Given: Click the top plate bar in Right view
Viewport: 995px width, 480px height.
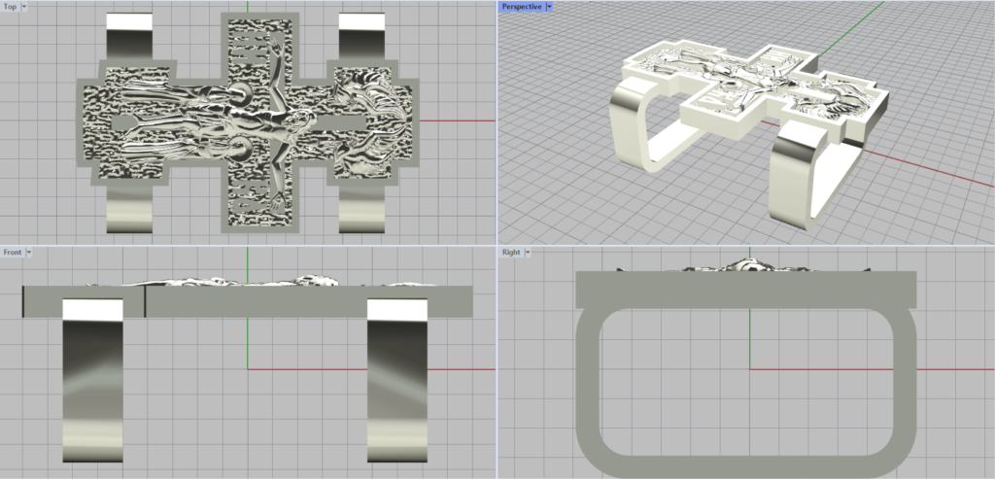Looking at the screenshot, I should click(x=745, y=290).
